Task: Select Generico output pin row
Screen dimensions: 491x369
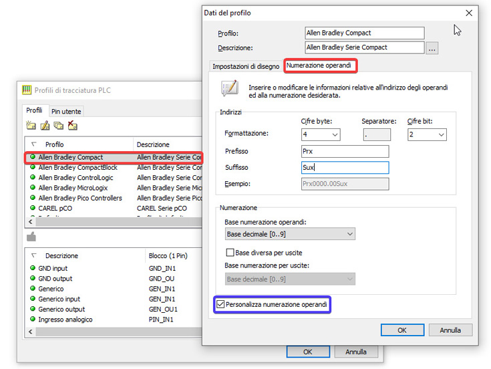Action: [x=114, y=309]
